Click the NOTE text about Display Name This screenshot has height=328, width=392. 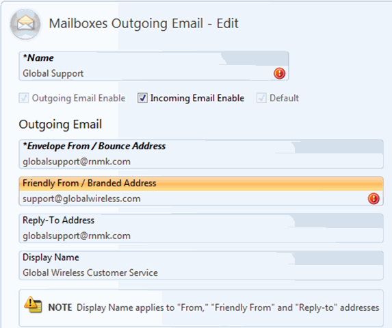coord(213,307)
